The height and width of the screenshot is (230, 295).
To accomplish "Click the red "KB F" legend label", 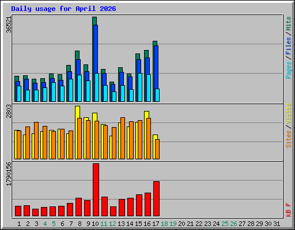I will (289, 210).
